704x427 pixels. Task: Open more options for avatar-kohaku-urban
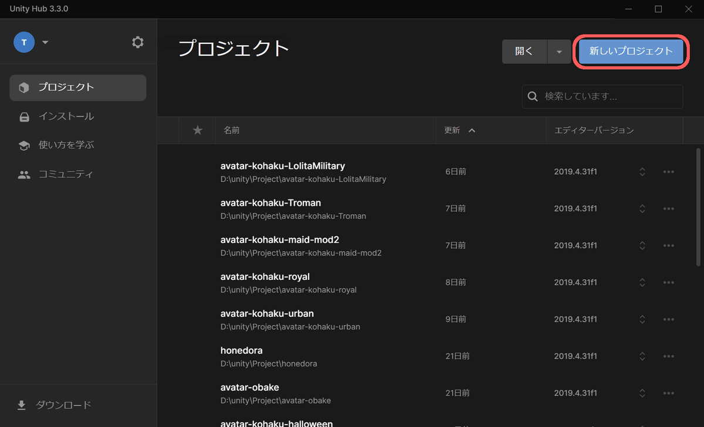click(668, 320)
